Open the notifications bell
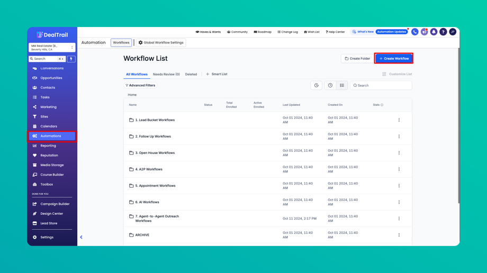 434,32
